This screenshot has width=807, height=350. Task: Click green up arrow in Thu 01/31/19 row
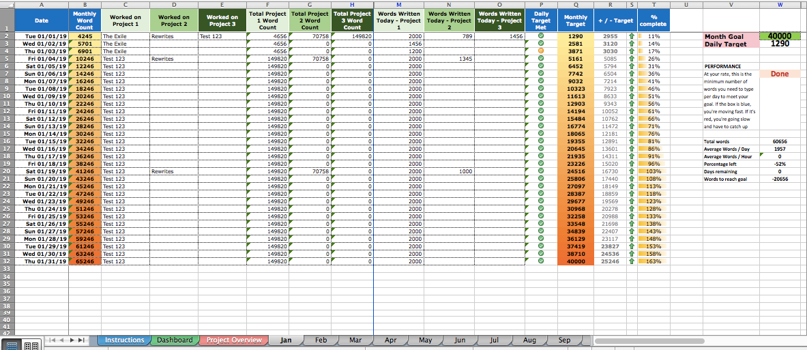632,261
